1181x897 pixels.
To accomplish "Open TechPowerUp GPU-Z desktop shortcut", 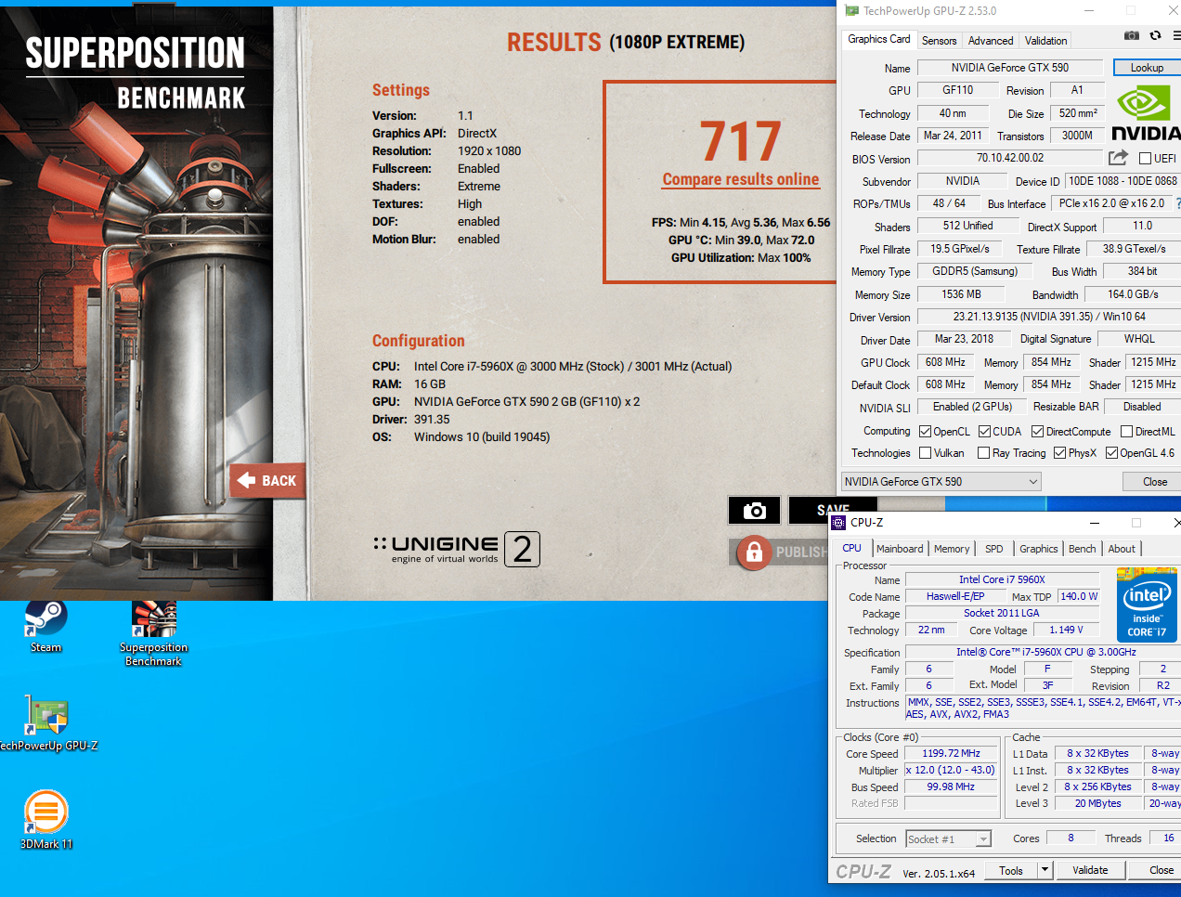I will (x=46, y=724).
